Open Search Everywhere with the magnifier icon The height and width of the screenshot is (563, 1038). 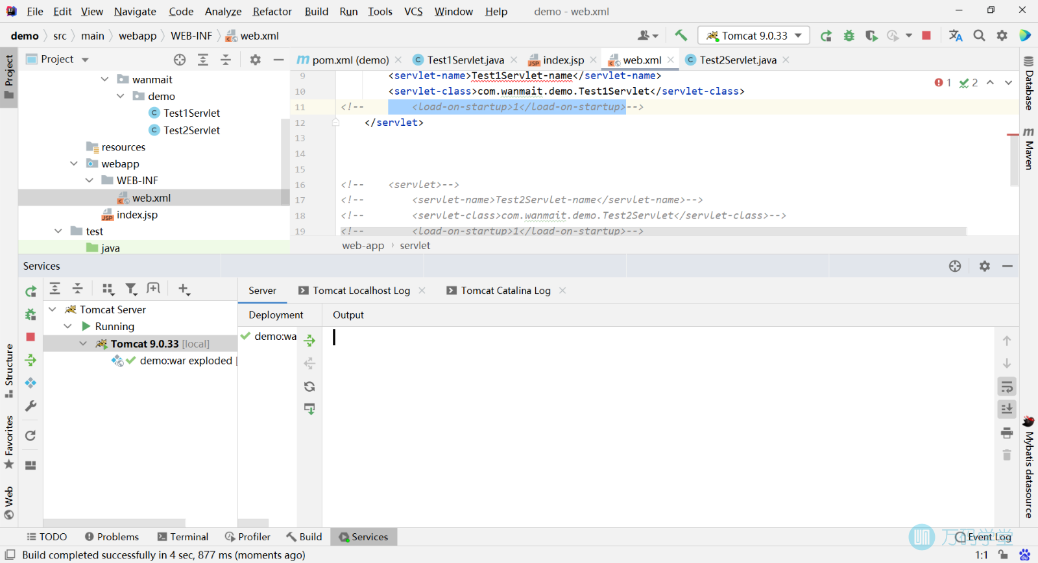(979, 36)
